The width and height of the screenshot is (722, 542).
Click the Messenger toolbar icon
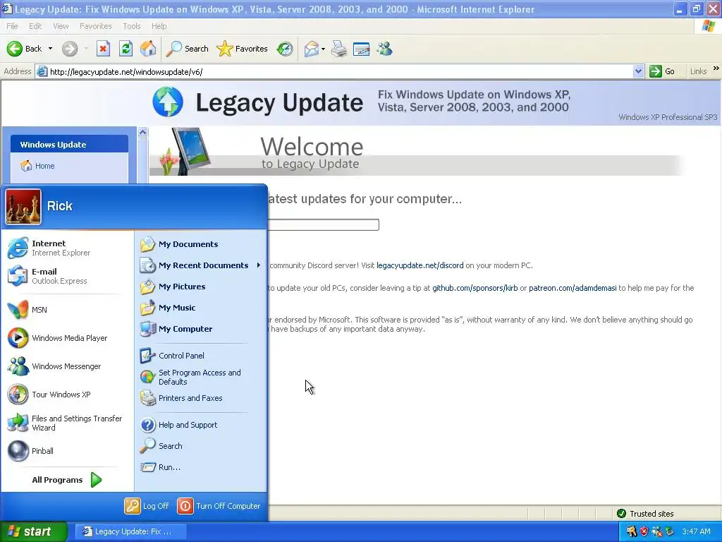pos(384,49)
